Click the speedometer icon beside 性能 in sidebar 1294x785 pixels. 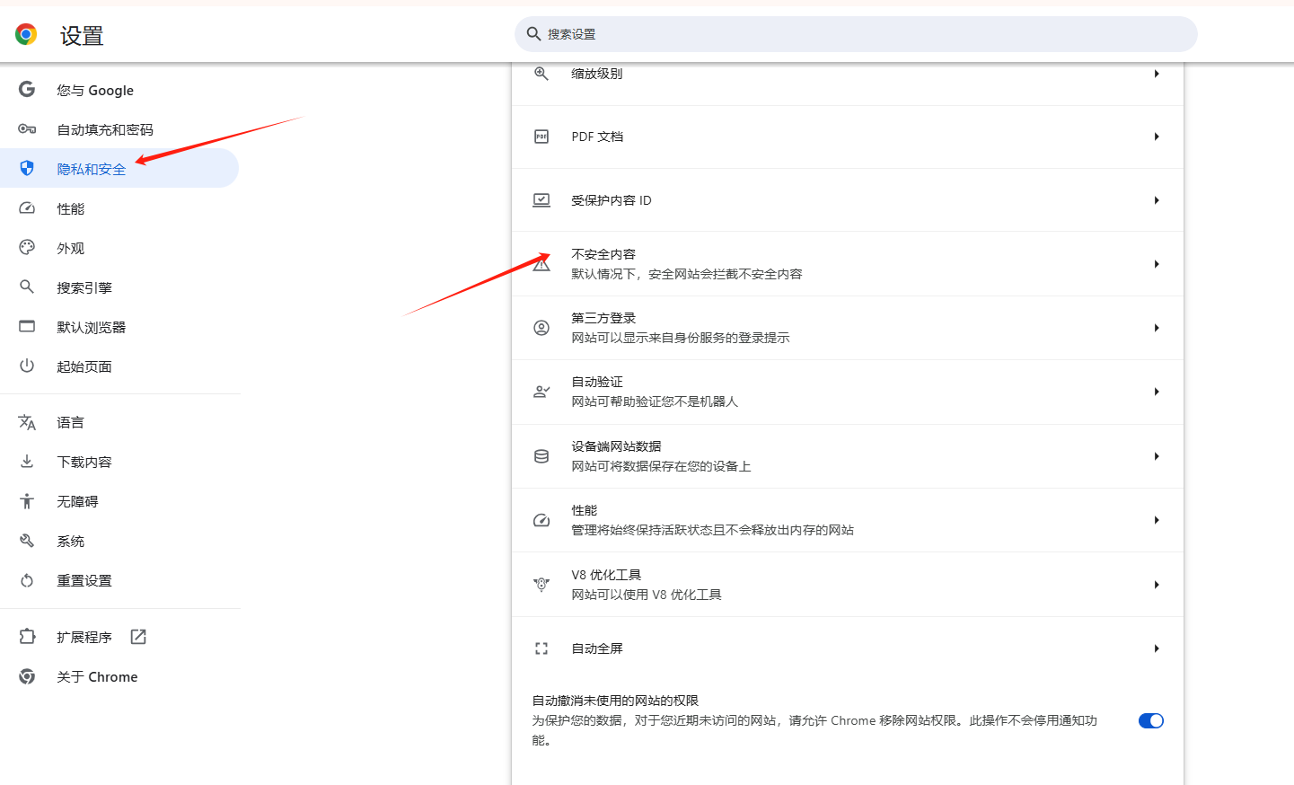[x=27, y=208]
